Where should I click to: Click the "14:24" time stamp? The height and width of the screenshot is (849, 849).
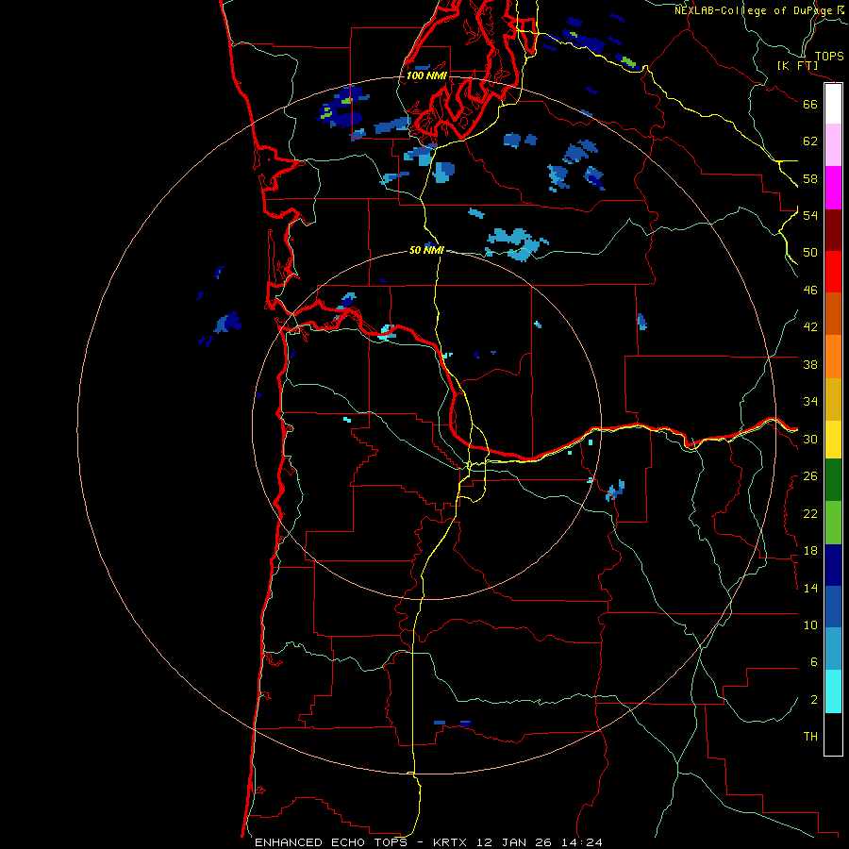pos(582,842)
